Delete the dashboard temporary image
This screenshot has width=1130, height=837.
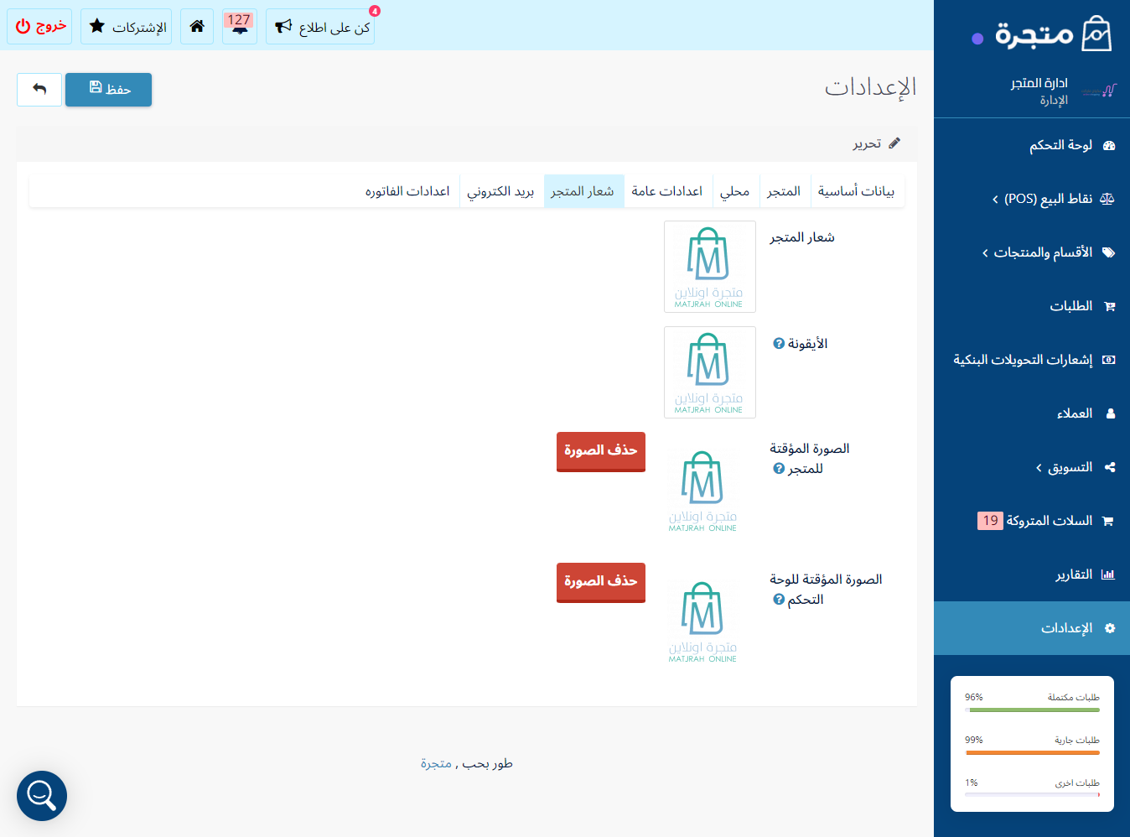coord(601,582)
